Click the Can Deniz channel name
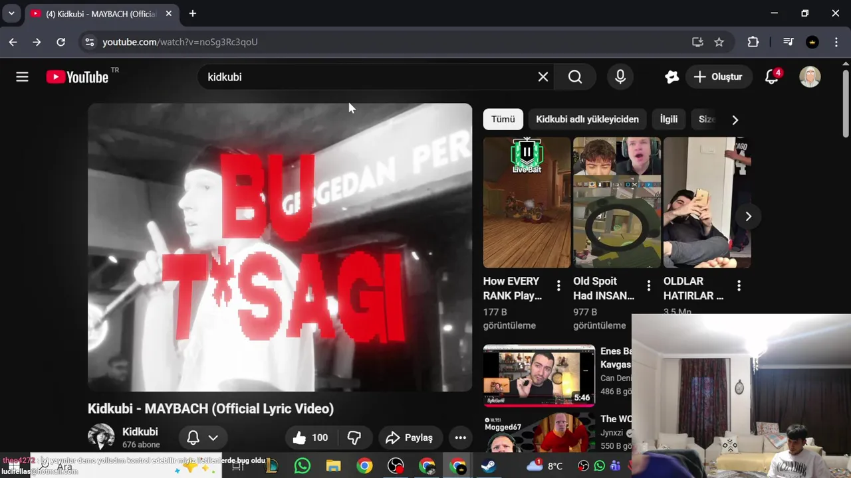851x478 pixels. (x=616, y=378)
